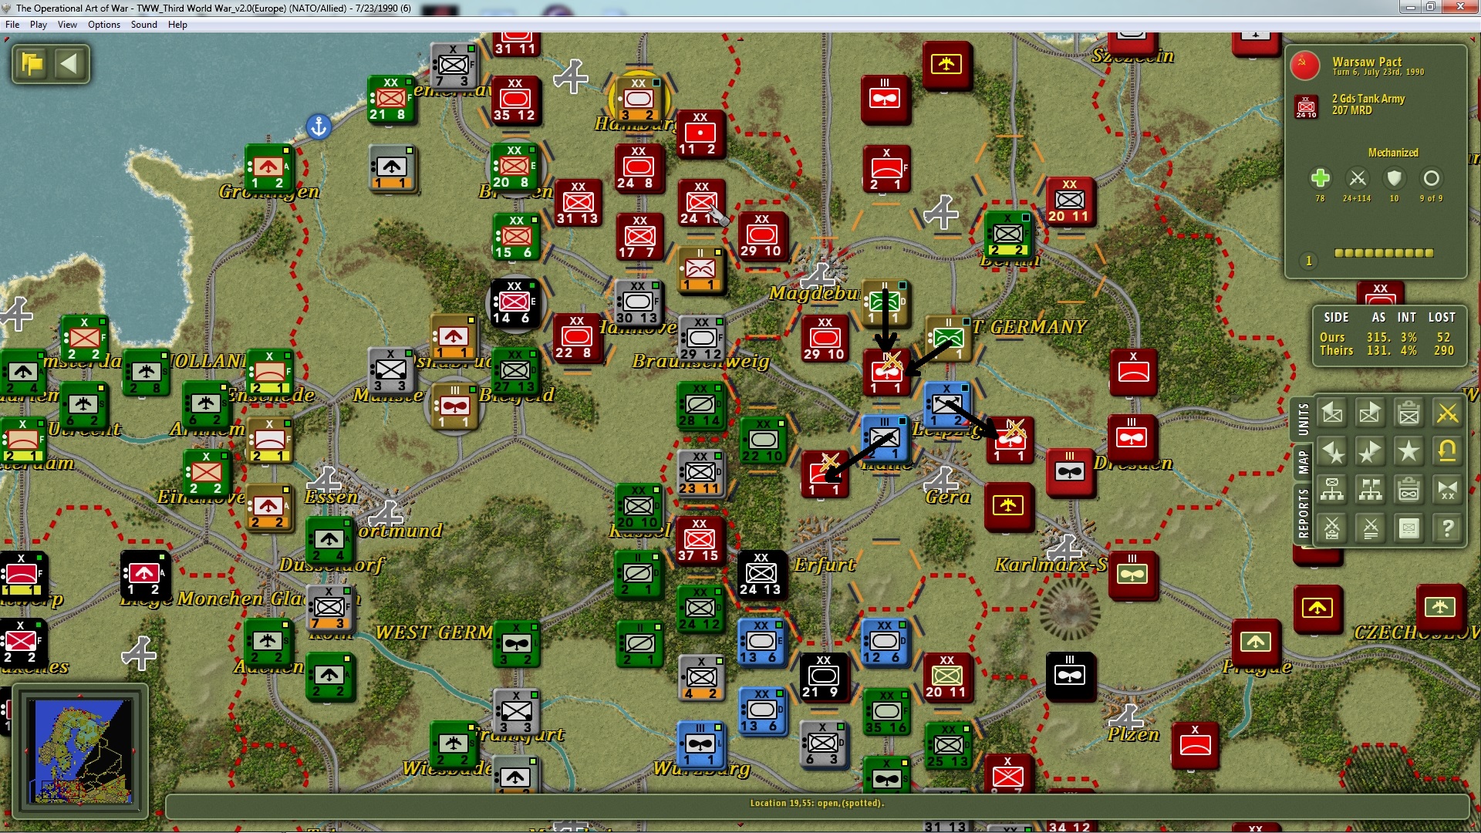The height and width of the screenshot is (833, 1481).
Task: Click the yellow undo arrow icon
Action: (x=1447, y=451)
